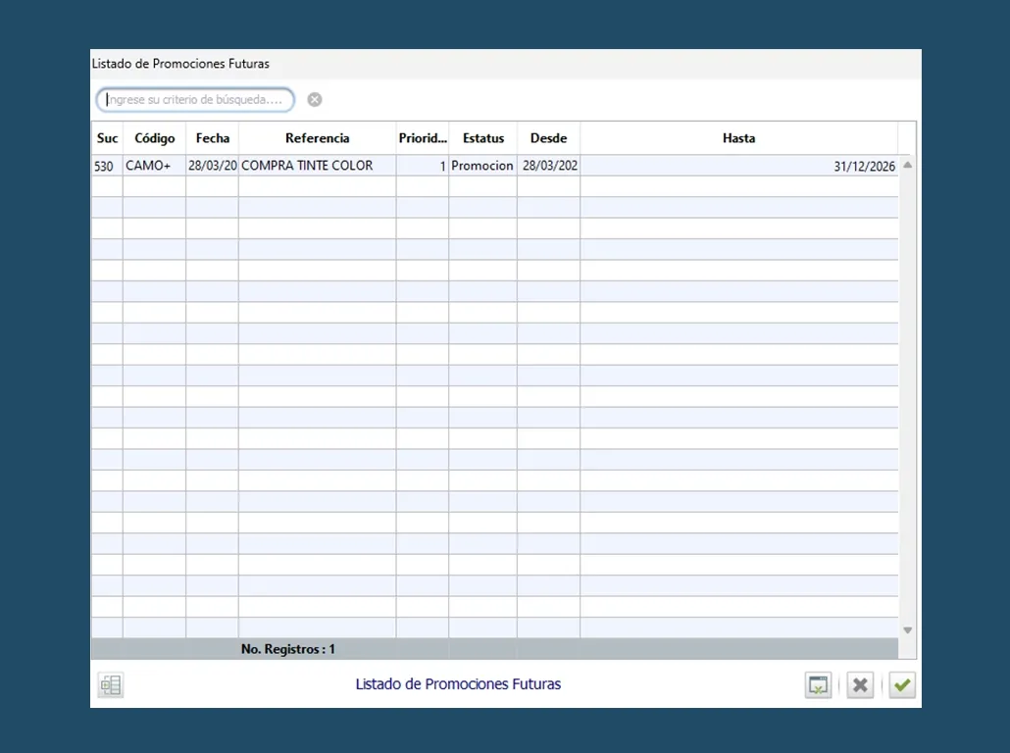Sort by the Suc column header
The height and width of the screenshot is (753, 1010).
[x=107, y=138]
